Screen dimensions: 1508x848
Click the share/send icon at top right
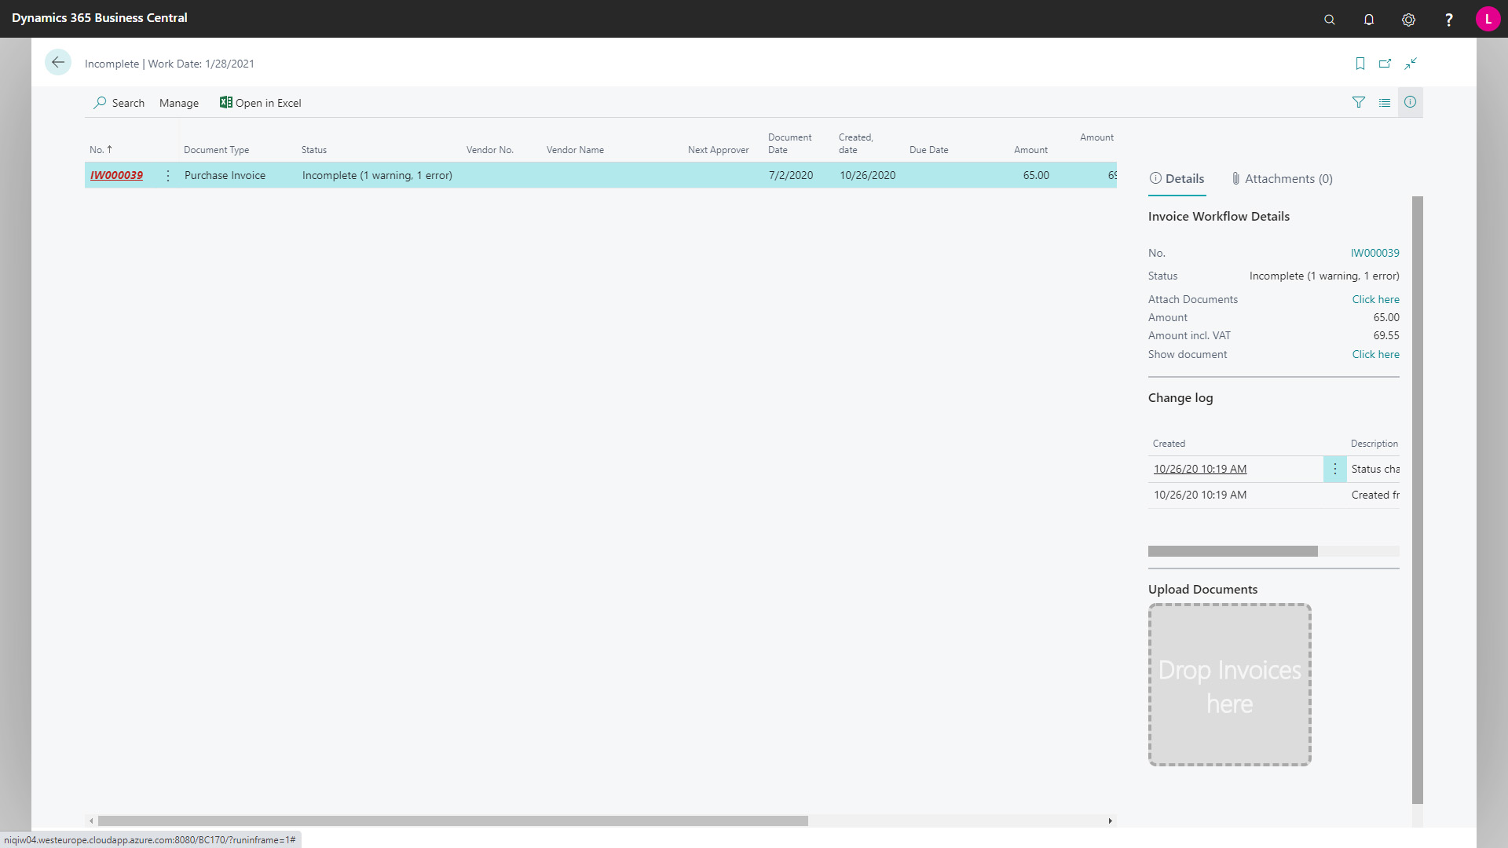(x=1385, y=62)
